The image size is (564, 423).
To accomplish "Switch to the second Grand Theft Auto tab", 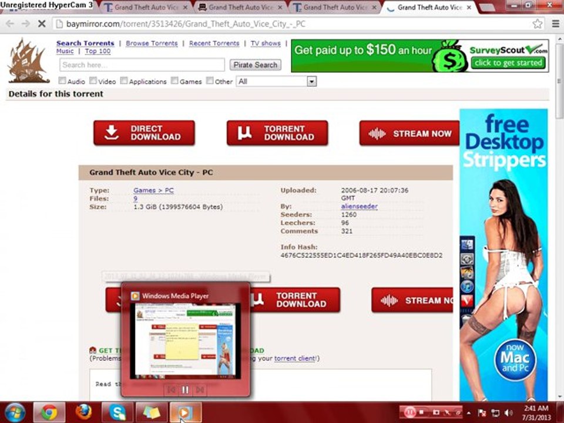I will coord(240,7).
